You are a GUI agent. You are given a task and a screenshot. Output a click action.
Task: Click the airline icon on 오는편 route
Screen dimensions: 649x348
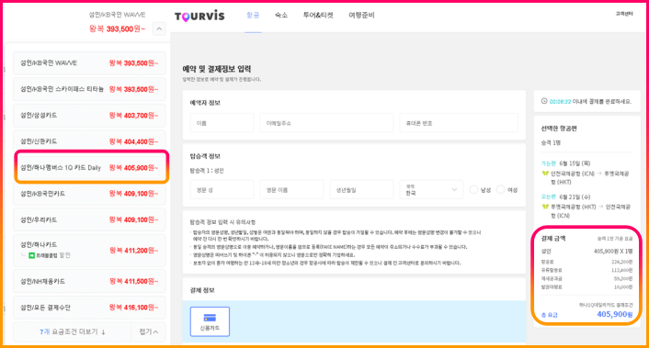[545, 207]
